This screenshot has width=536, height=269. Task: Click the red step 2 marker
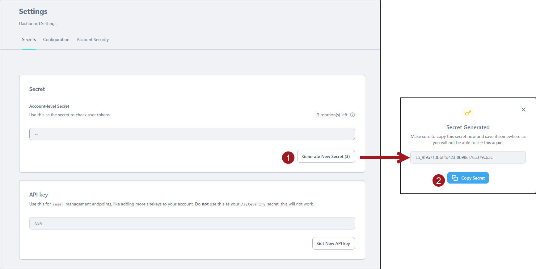438,180
